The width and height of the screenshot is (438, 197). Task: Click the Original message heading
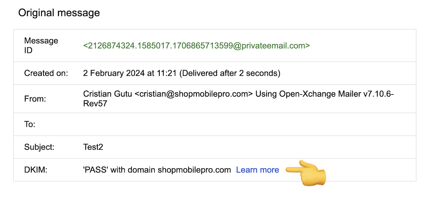coord(59,13)
